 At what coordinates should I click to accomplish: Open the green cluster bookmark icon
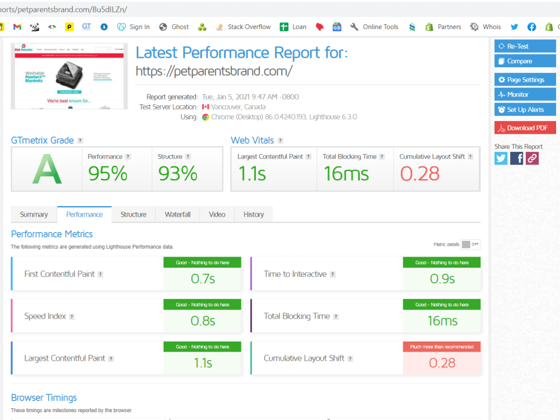(x=202, y=27)
